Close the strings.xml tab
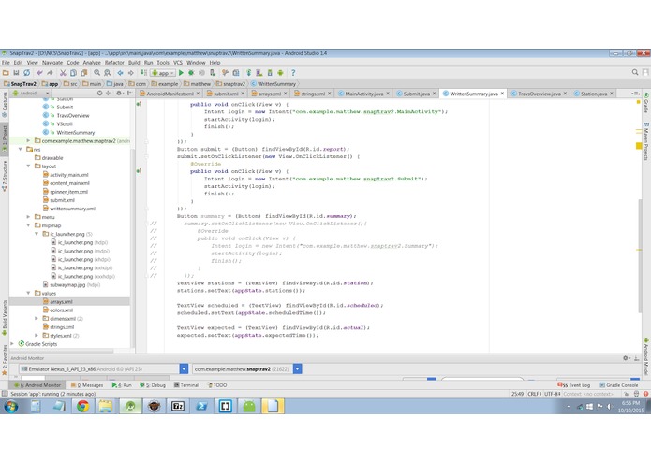 click(x=330, y=94)
